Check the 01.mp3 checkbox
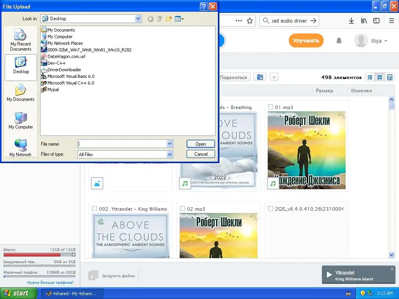Viewport: 399px width, 299px height. (270, 107)
